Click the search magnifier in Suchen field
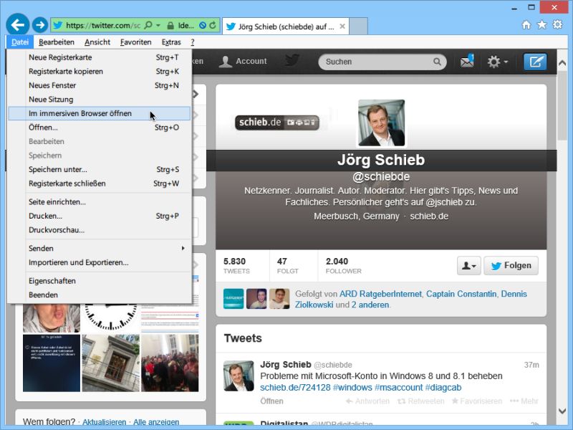The width and height of the screenshot is (573, 430). [437, 62]
